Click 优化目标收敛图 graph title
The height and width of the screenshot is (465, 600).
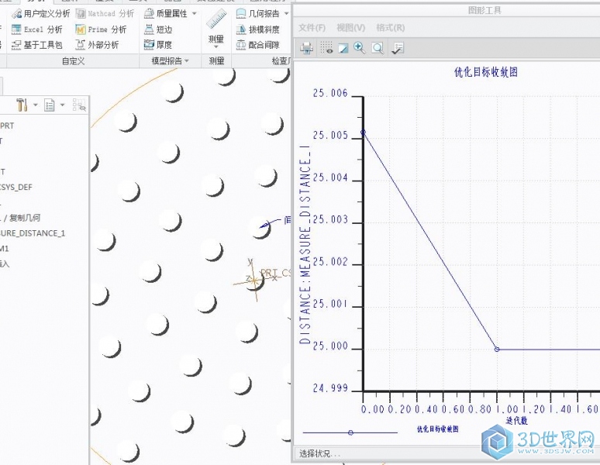tap(485, 72)
